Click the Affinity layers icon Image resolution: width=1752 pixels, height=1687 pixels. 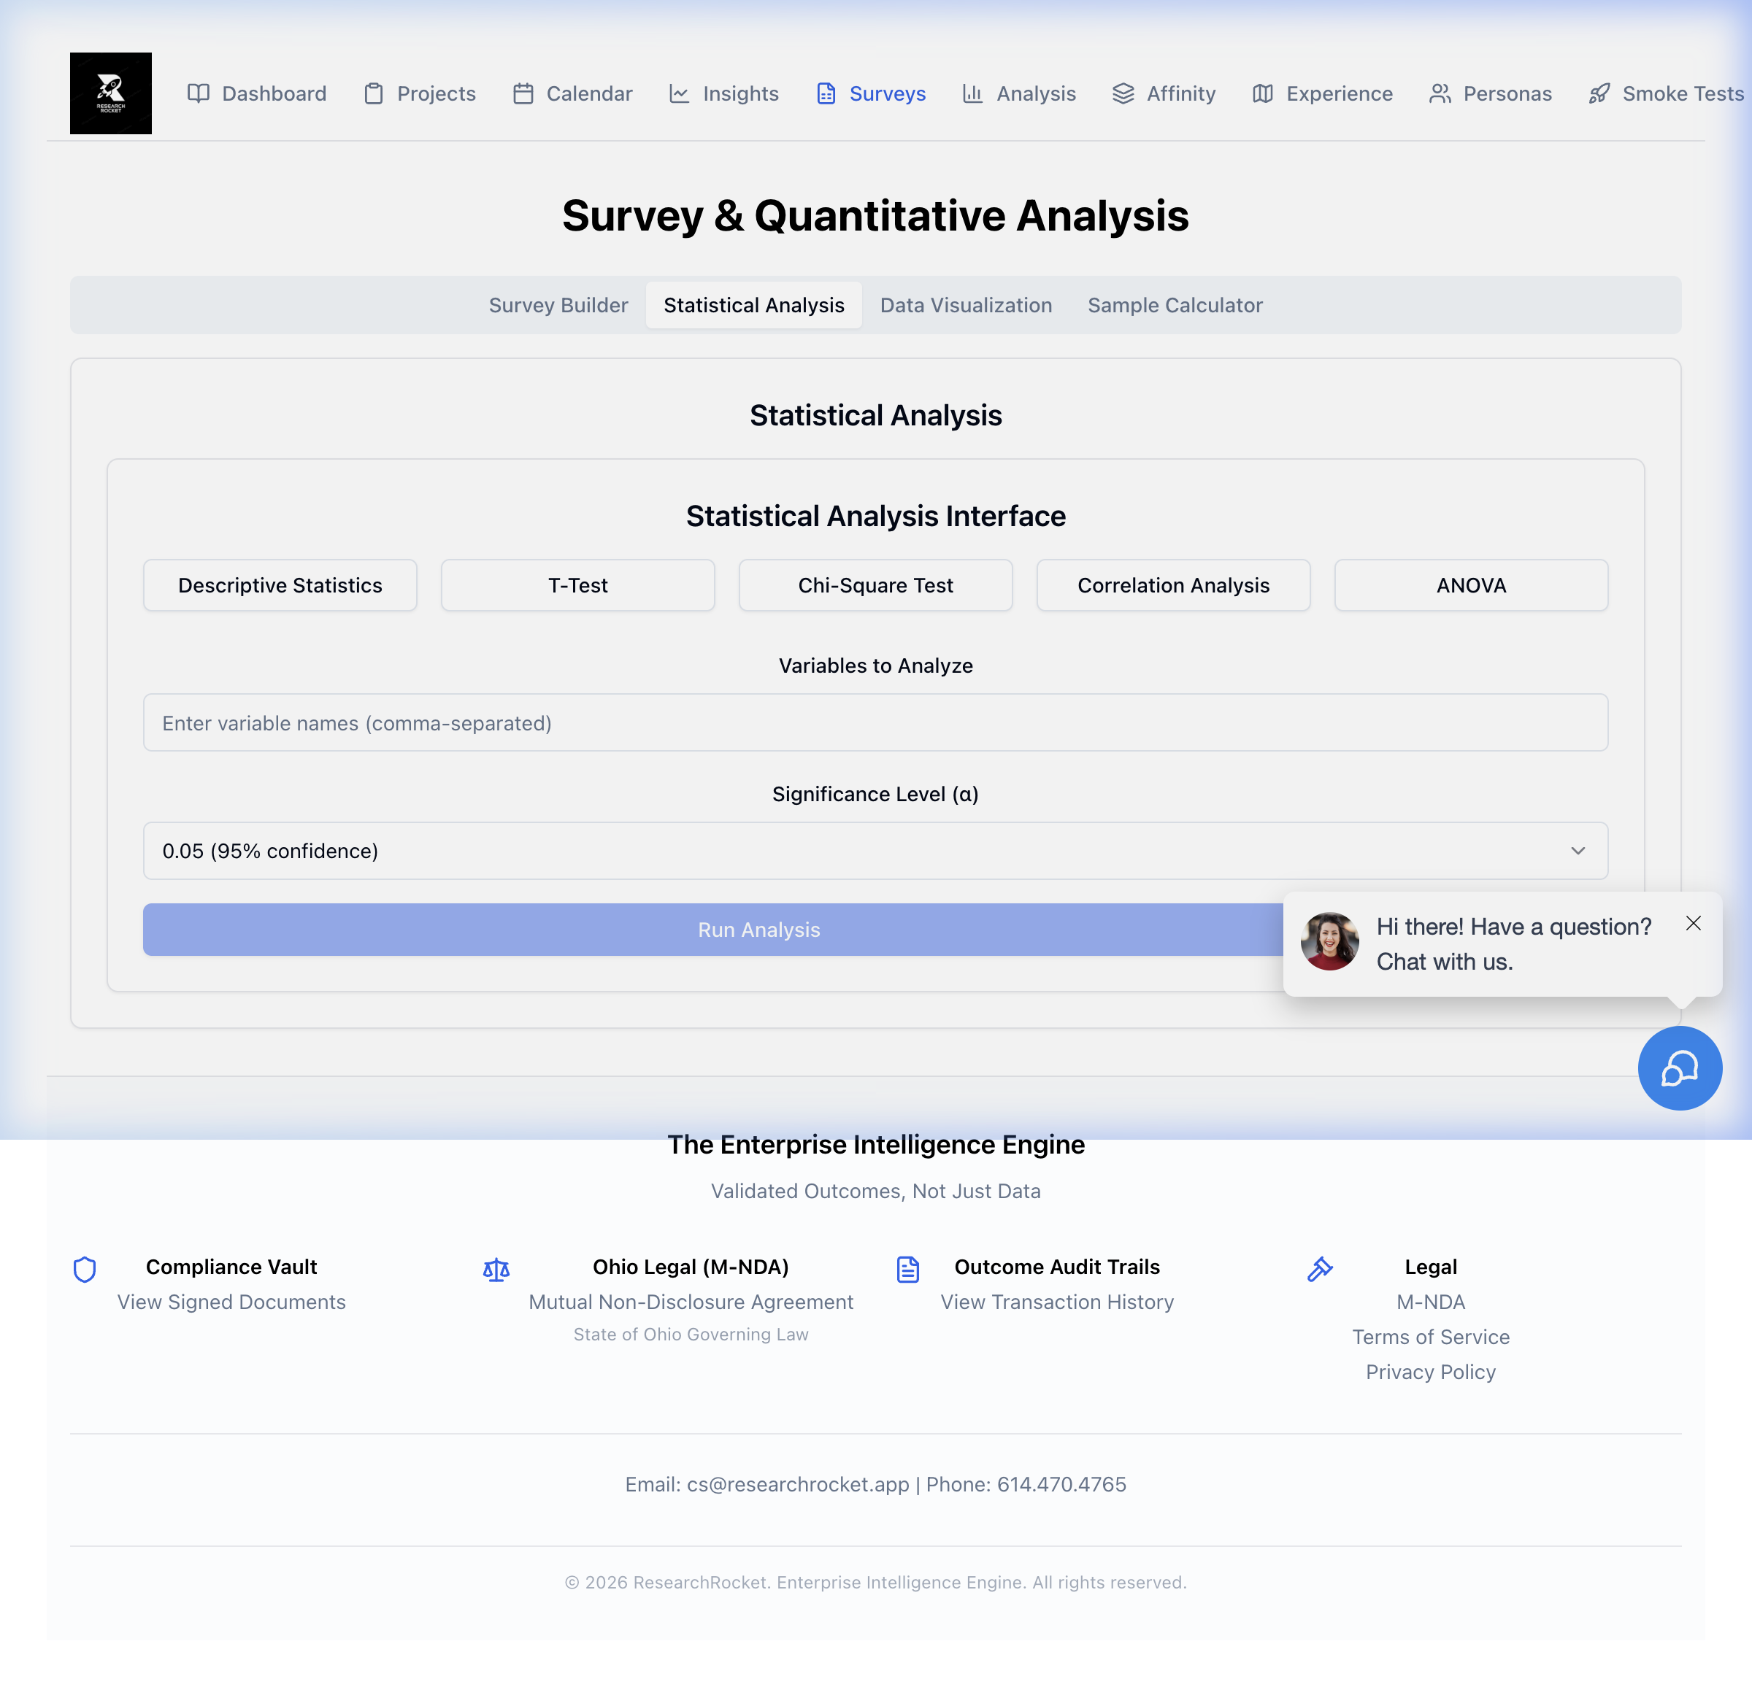[1123, 94]
